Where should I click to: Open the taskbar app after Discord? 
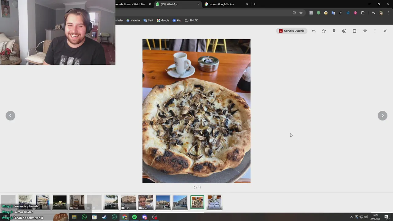point(155,217)
